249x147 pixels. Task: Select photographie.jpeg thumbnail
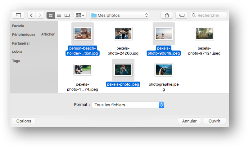pyautogui.click(x=164, y=70)
